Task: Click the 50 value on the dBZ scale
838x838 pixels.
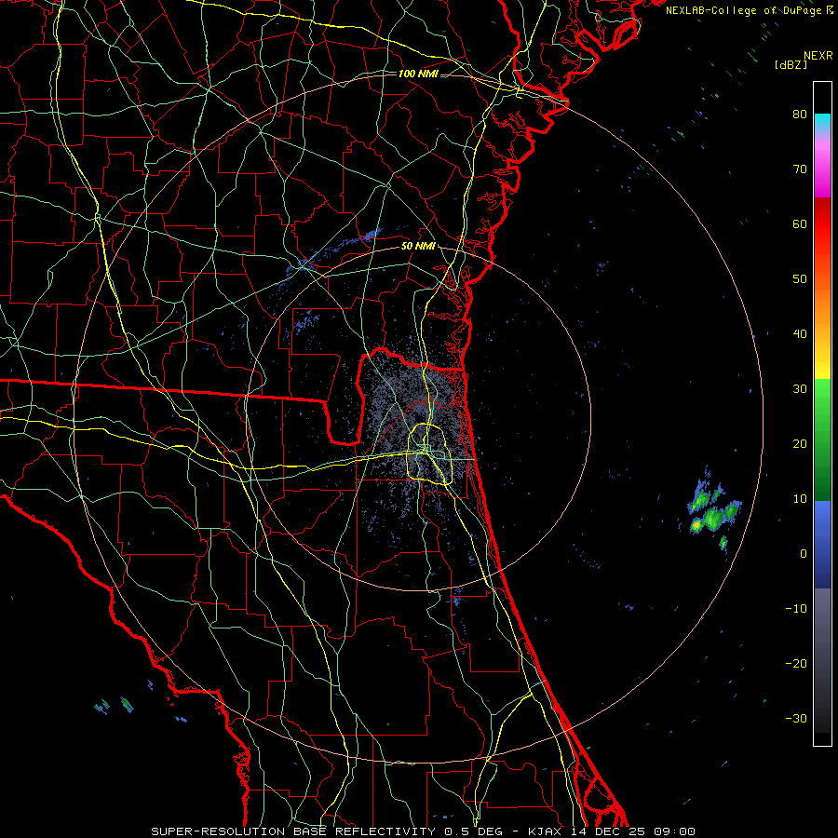Action: tap(800, 279)
